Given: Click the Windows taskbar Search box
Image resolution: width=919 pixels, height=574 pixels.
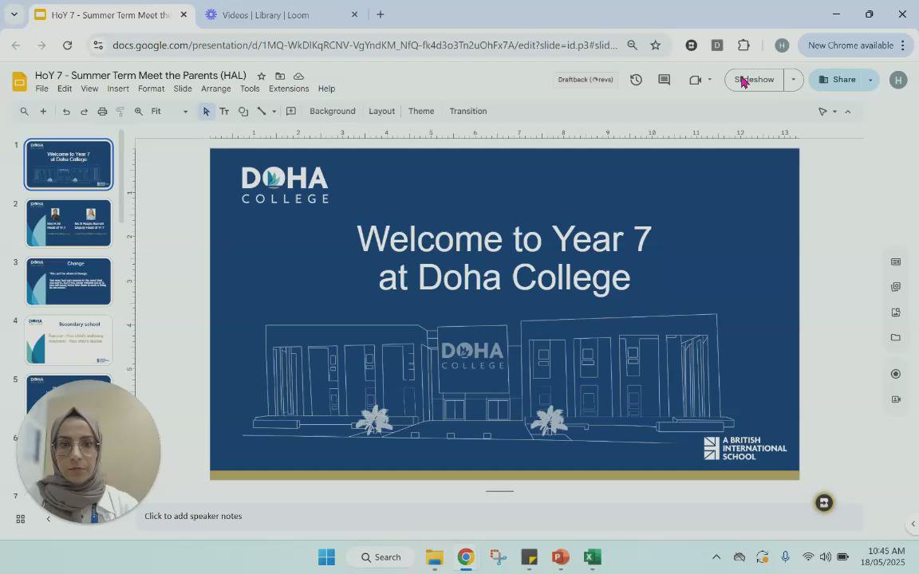Looking at the screenshot, I should [381, 557].
